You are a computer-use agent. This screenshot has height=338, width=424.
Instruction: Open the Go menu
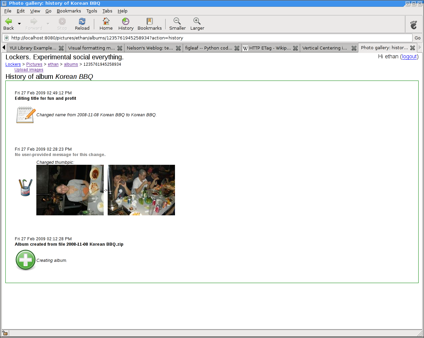(x=48, y=11)
